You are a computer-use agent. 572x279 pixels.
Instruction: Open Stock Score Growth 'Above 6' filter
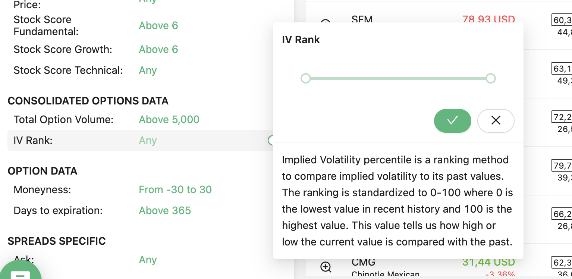[x=158, y=49]
